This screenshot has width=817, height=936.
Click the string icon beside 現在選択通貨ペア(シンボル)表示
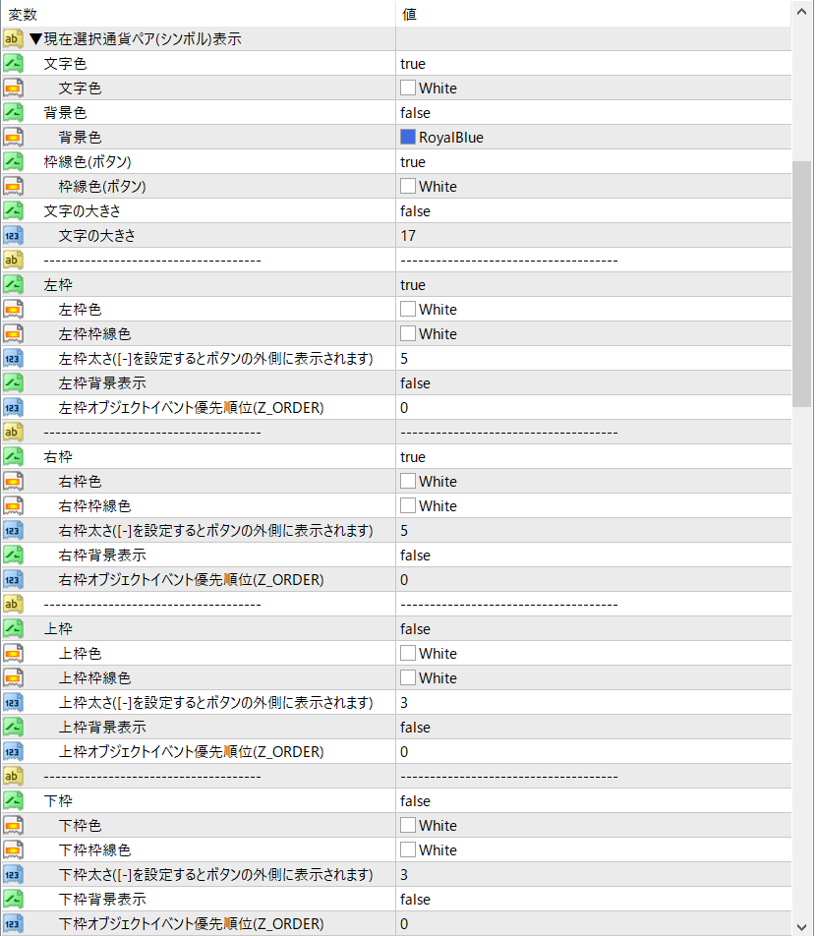(x=13, y=38)
